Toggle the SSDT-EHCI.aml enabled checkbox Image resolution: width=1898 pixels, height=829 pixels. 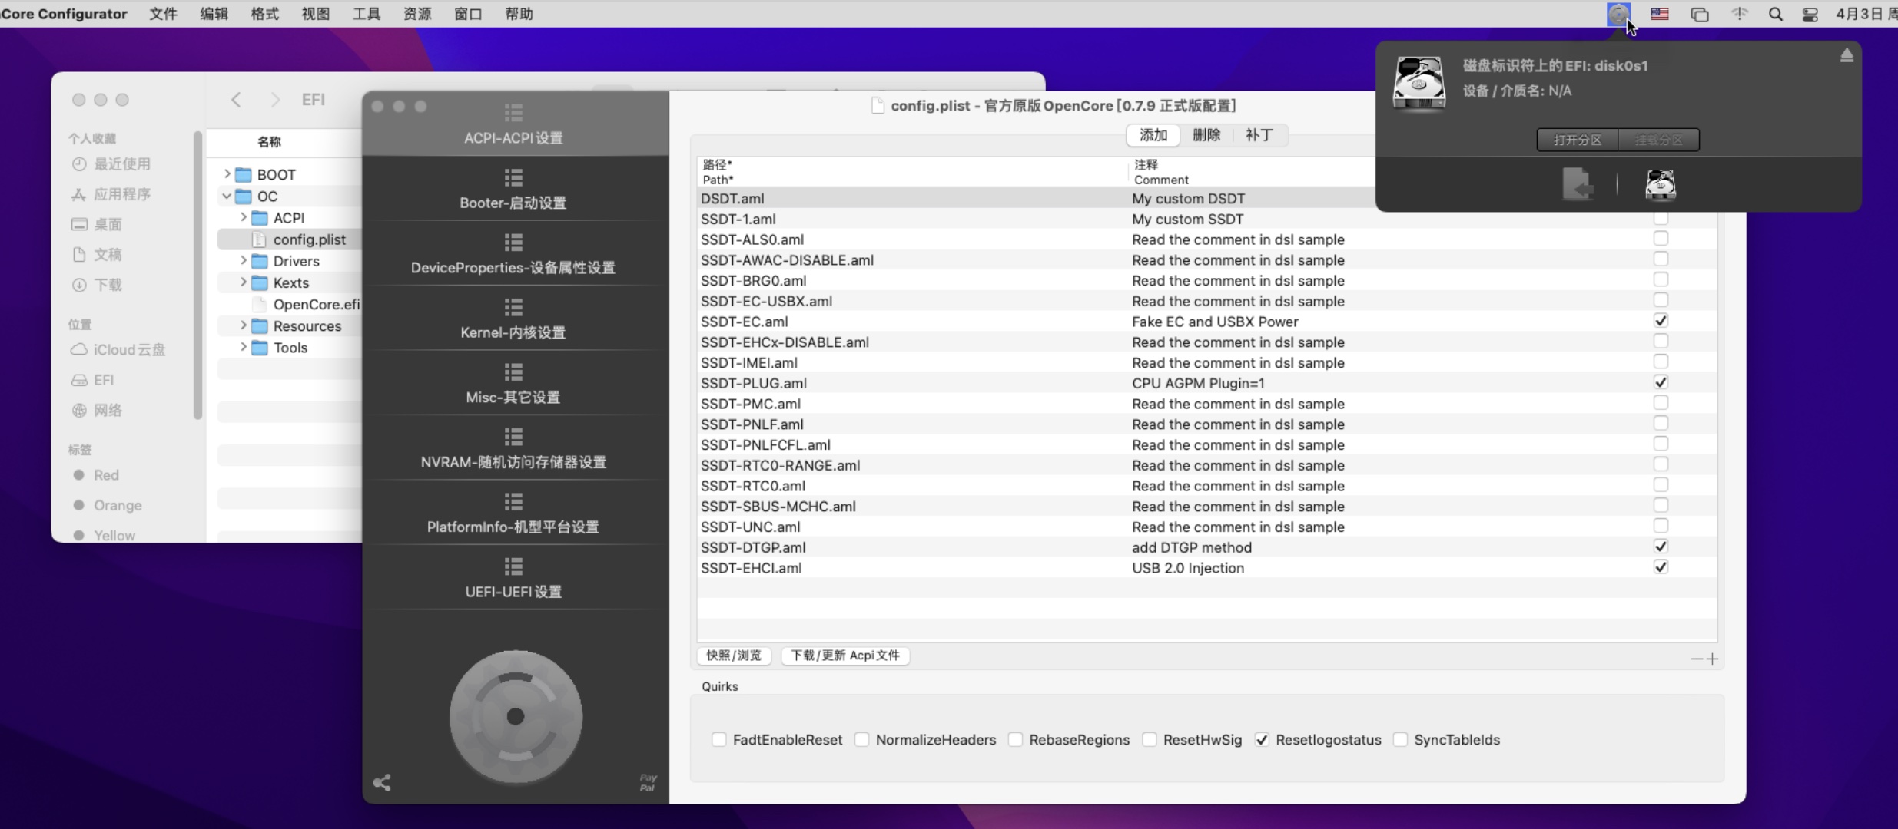tap(1661, 567)
